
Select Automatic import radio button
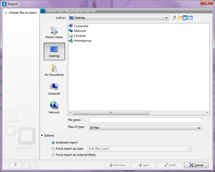click(53, 143)
